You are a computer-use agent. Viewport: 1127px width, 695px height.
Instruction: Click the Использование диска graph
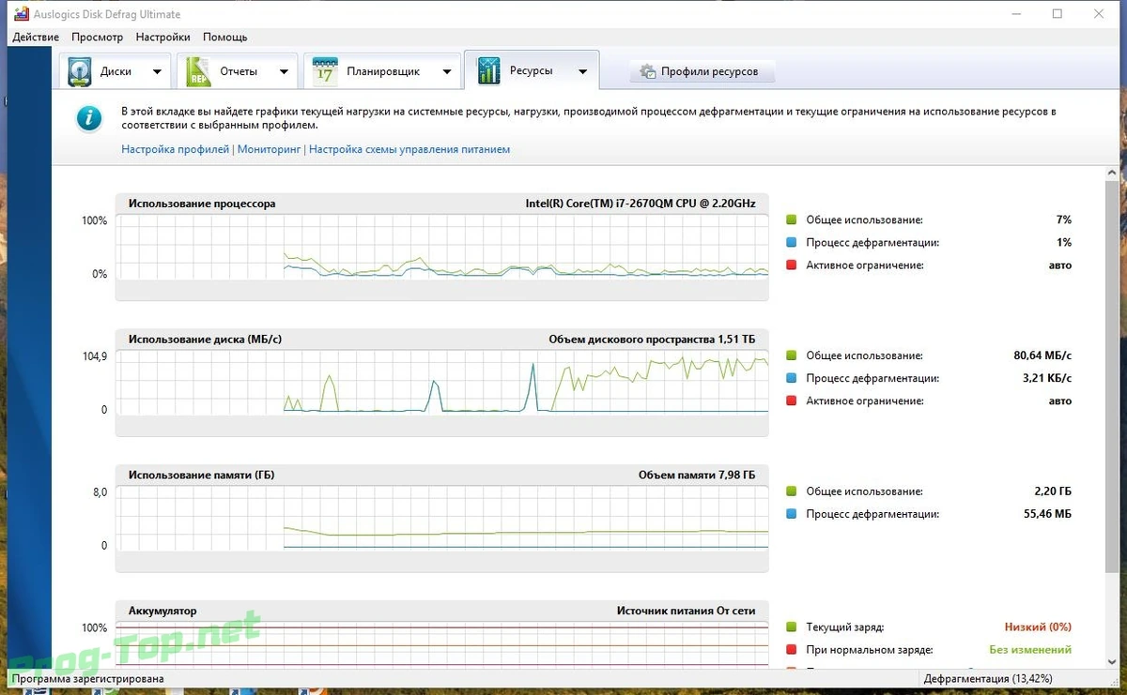pyautogui.click(x=441, y=382)
